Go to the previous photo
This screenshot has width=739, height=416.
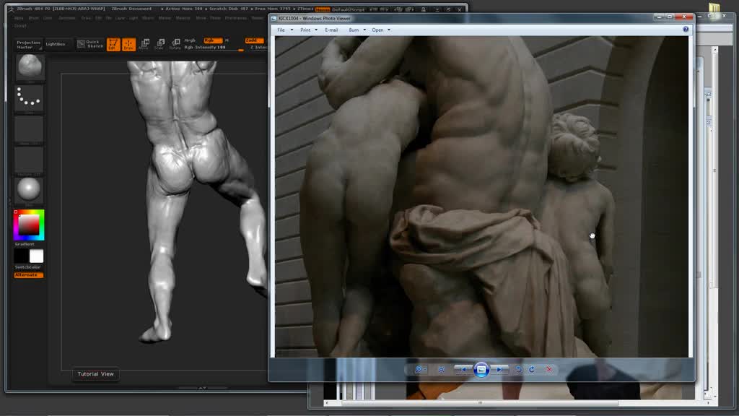click(463, 370)
